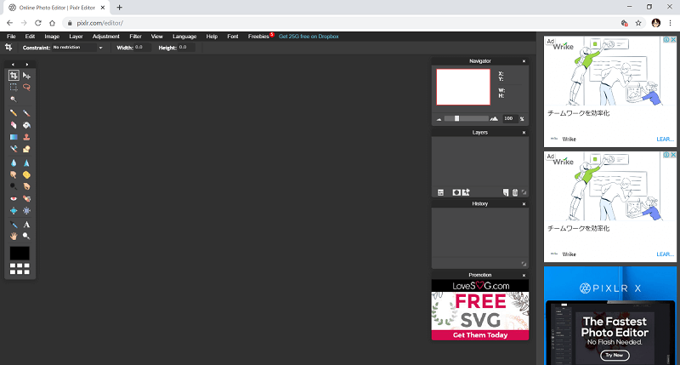
Task: Click the crop Width field
Action: 142,48
